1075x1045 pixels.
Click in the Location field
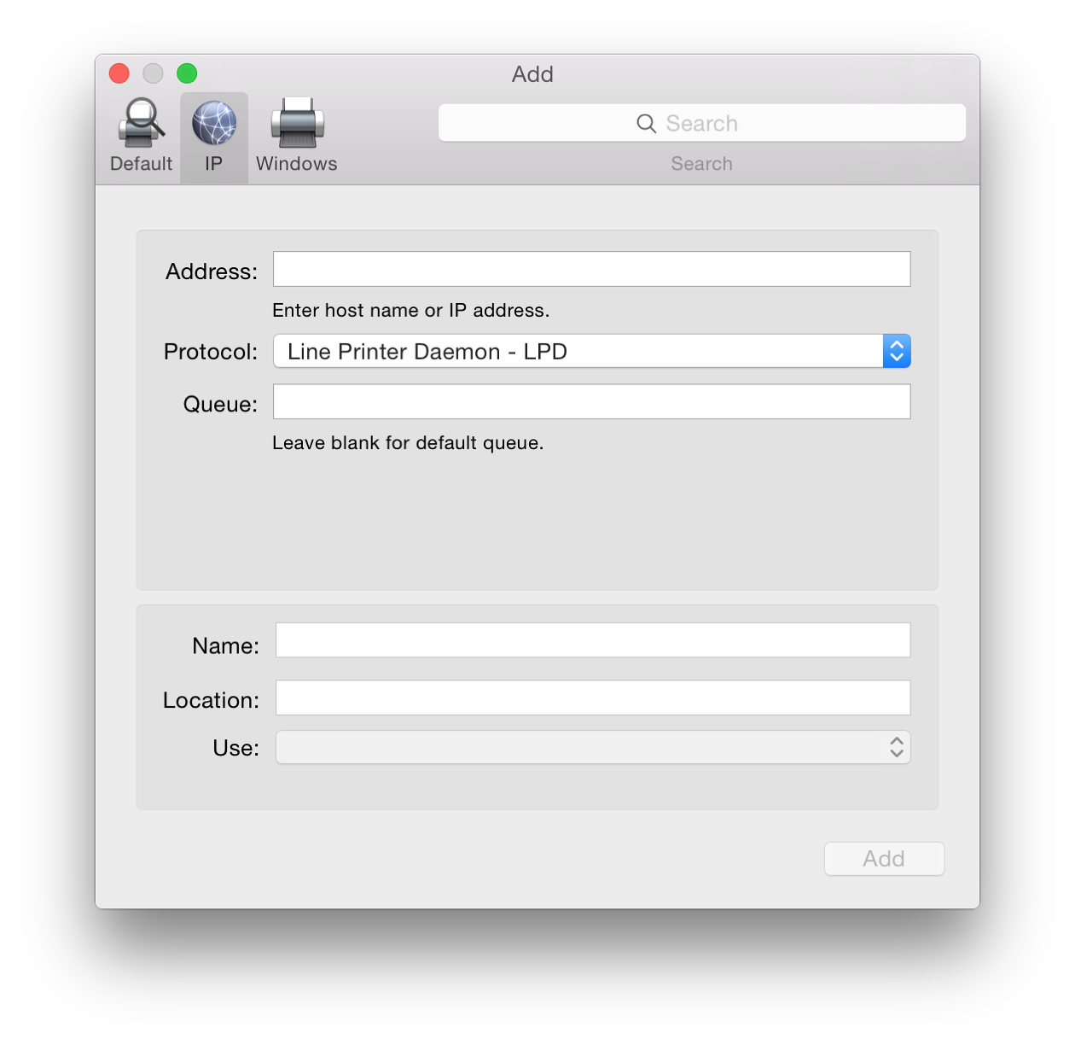coord(593,698)
